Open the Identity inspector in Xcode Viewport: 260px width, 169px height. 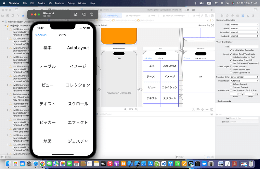tap(238, 16)
